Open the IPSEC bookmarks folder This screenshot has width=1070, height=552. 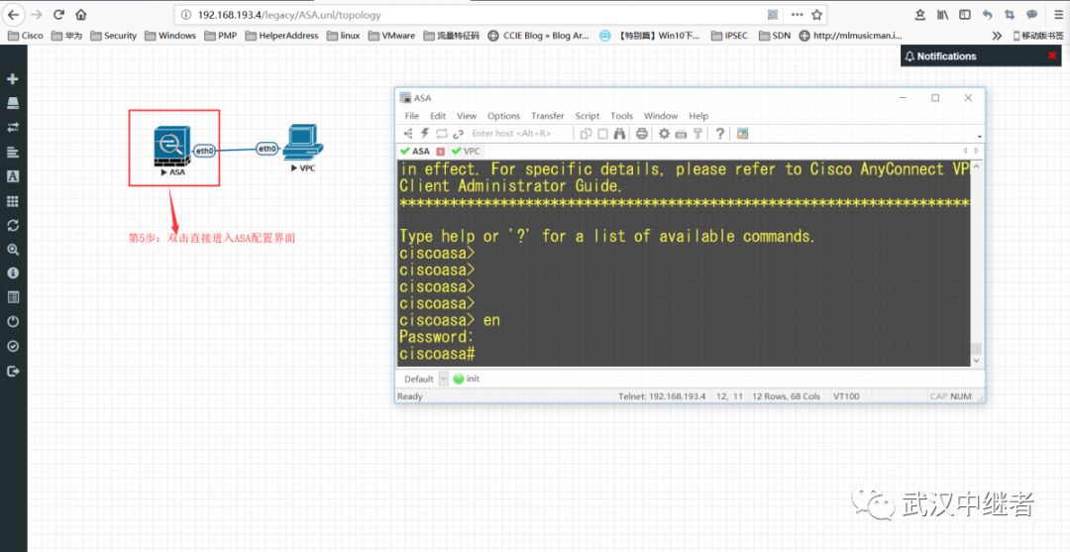pyautogui.click(x=729, y=36)
